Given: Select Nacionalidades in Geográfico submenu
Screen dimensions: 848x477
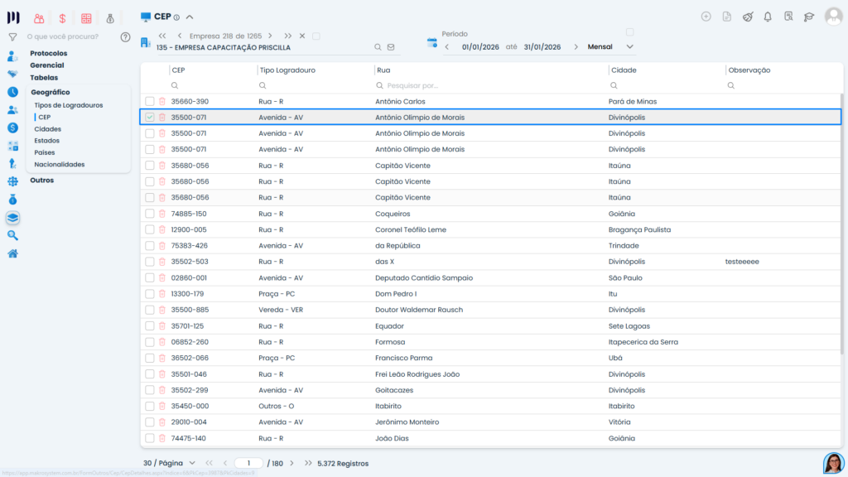Looking at the screenshot, I should pos(59,164).
